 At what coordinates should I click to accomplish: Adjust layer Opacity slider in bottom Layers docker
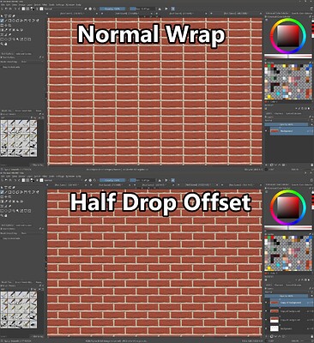point(287,296)
